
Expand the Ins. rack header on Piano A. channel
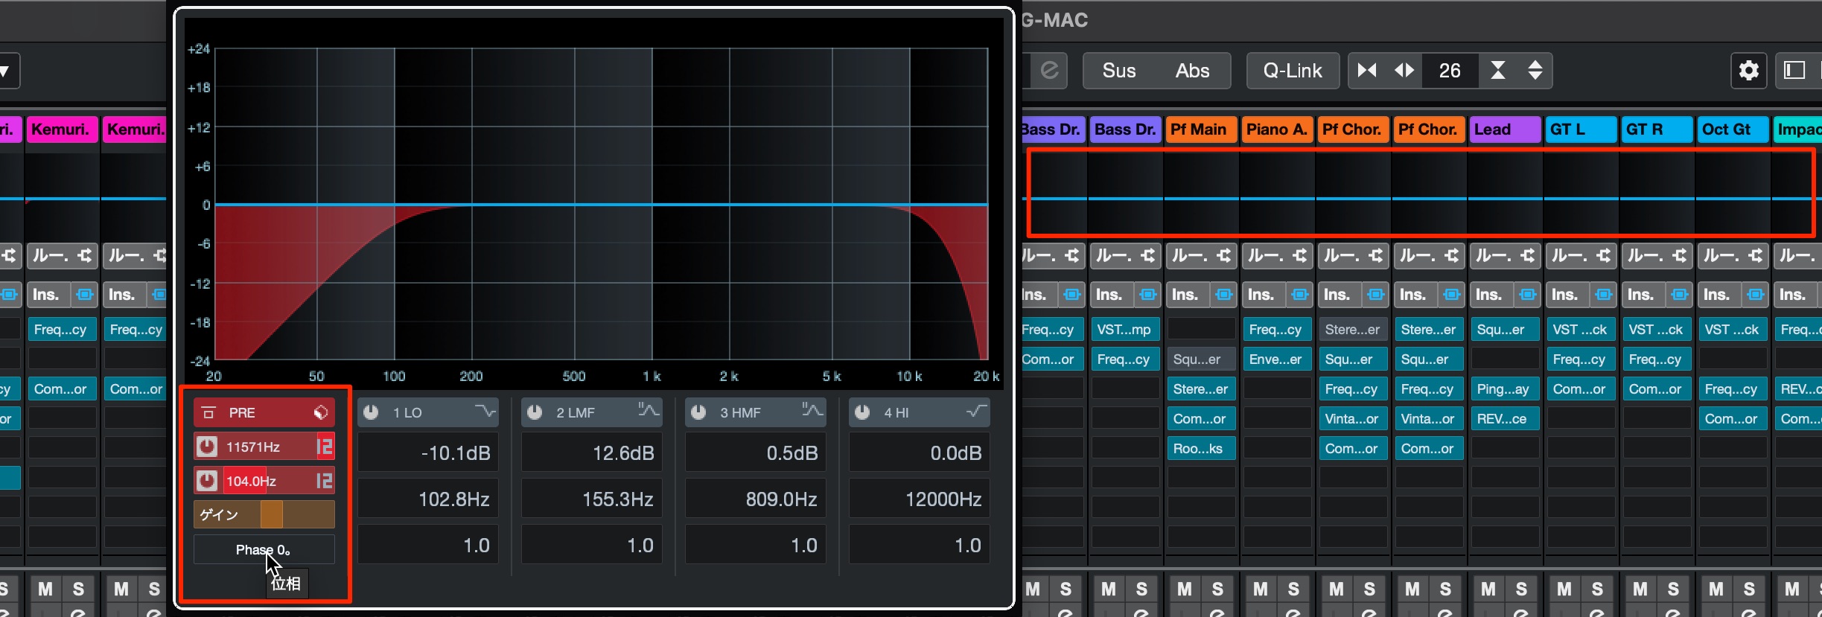(x=1261, y=295)
